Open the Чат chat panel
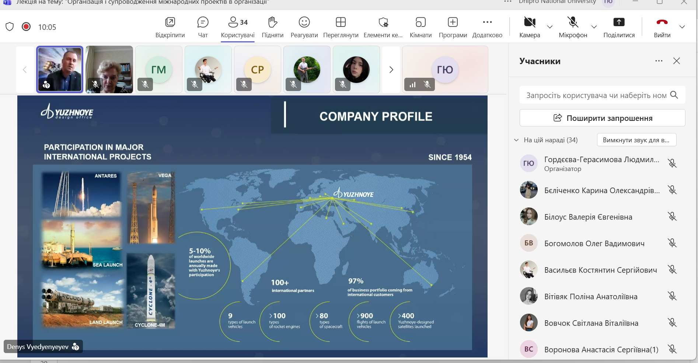 [203, 27]
